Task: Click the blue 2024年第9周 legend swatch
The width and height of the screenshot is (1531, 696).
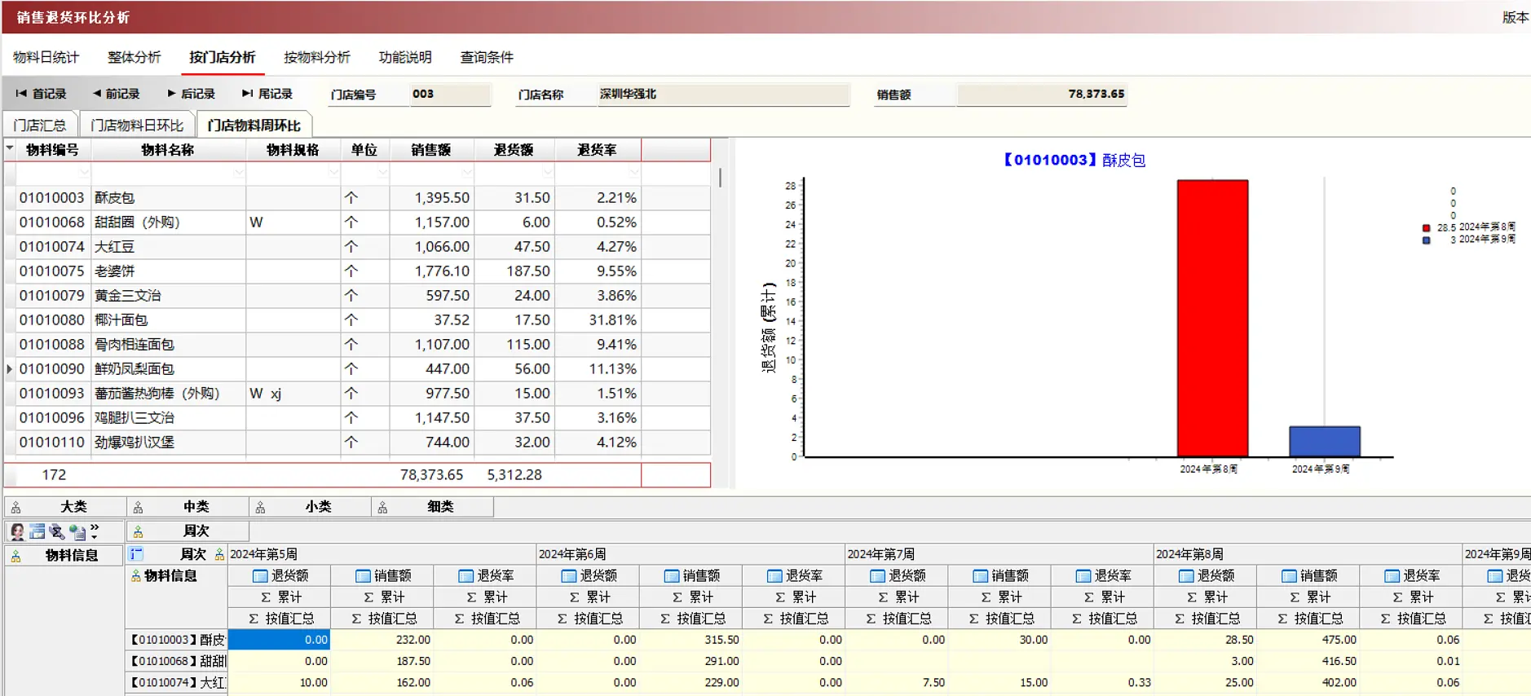Action: [x=1426, y=240]
